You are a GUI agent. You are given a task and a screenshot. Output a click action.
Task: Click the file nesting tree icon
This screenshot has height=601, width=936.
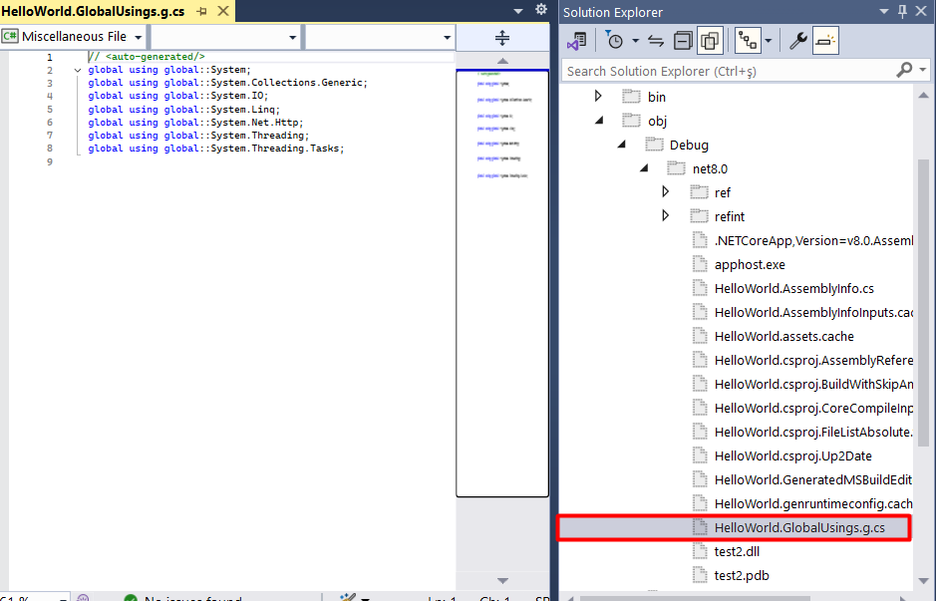[x=748, y=41]
